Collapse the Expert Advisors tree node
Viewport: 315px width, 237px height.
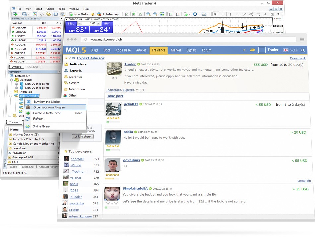pyautogui.click(x=11, y=96)
